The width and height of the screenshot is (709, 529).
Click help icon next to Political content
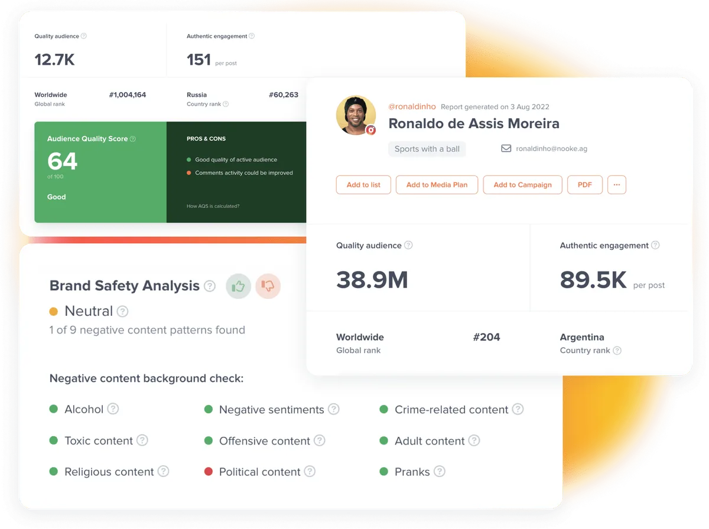tap(310, 471)
